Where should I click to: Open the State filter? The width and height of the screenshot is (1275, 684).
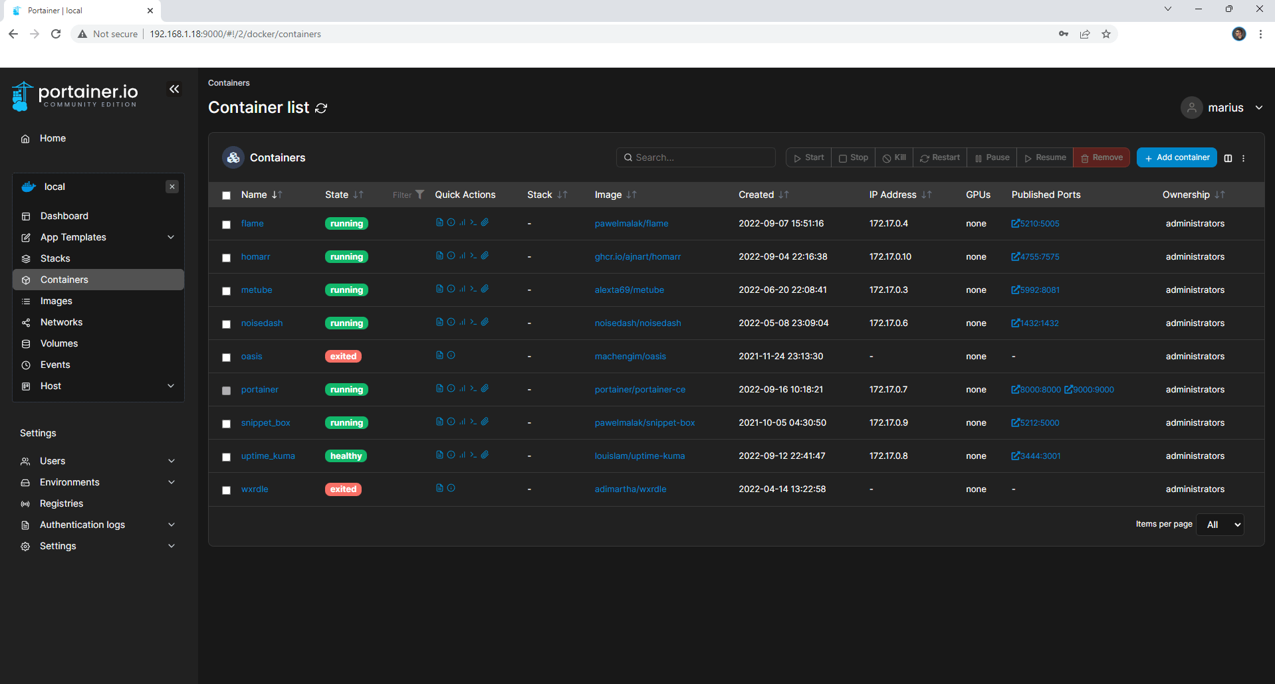coord(408,195)
